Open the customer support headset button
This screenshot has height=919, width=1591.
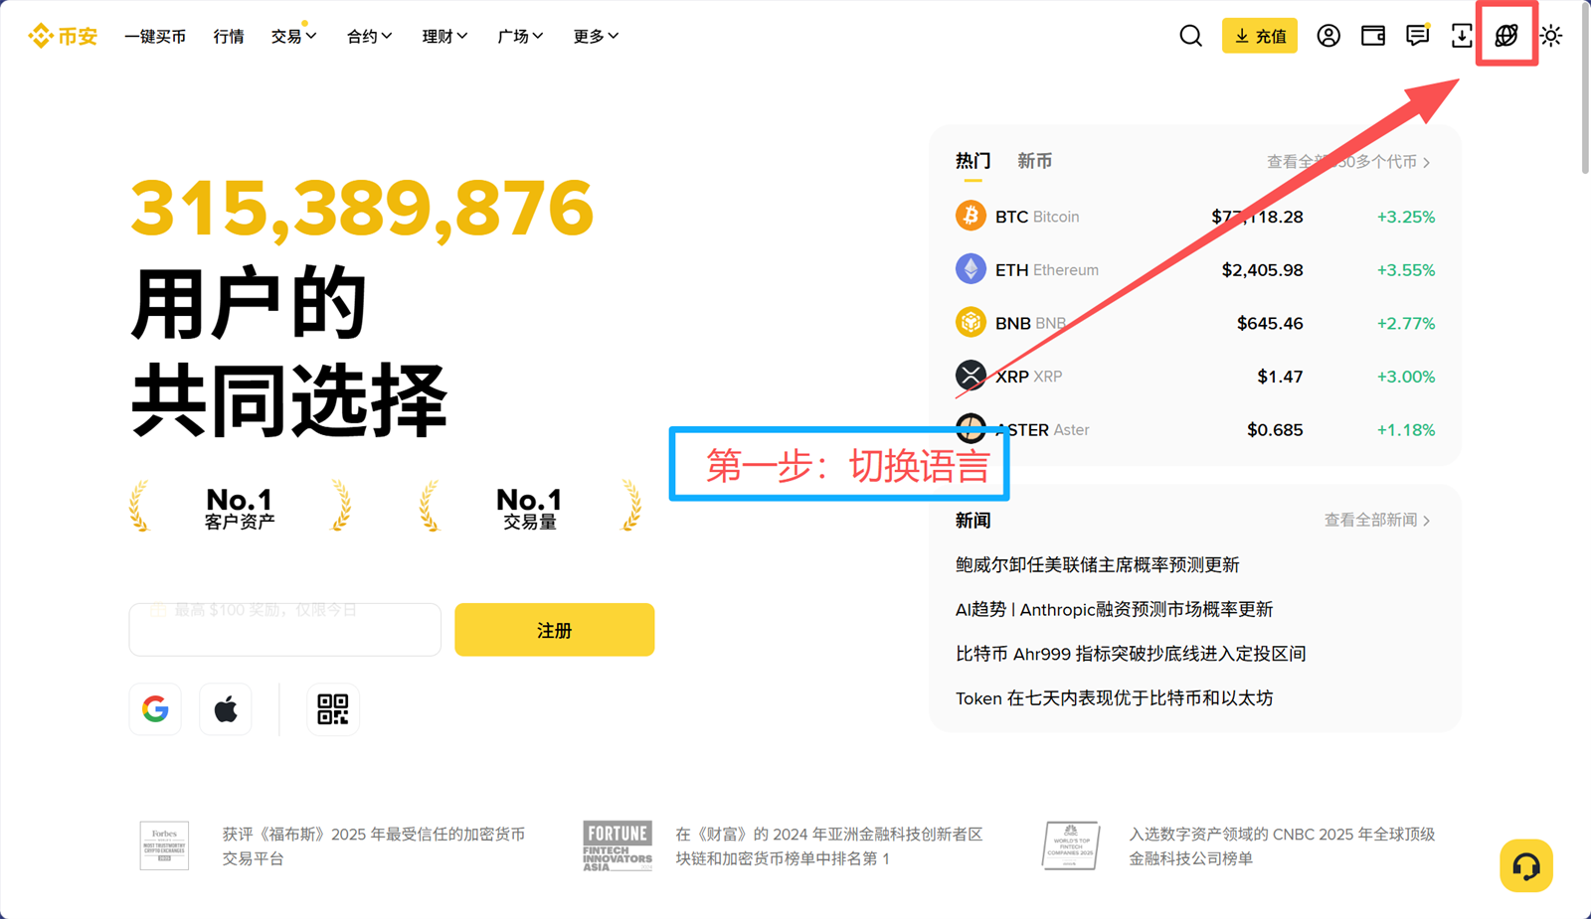1526,866
